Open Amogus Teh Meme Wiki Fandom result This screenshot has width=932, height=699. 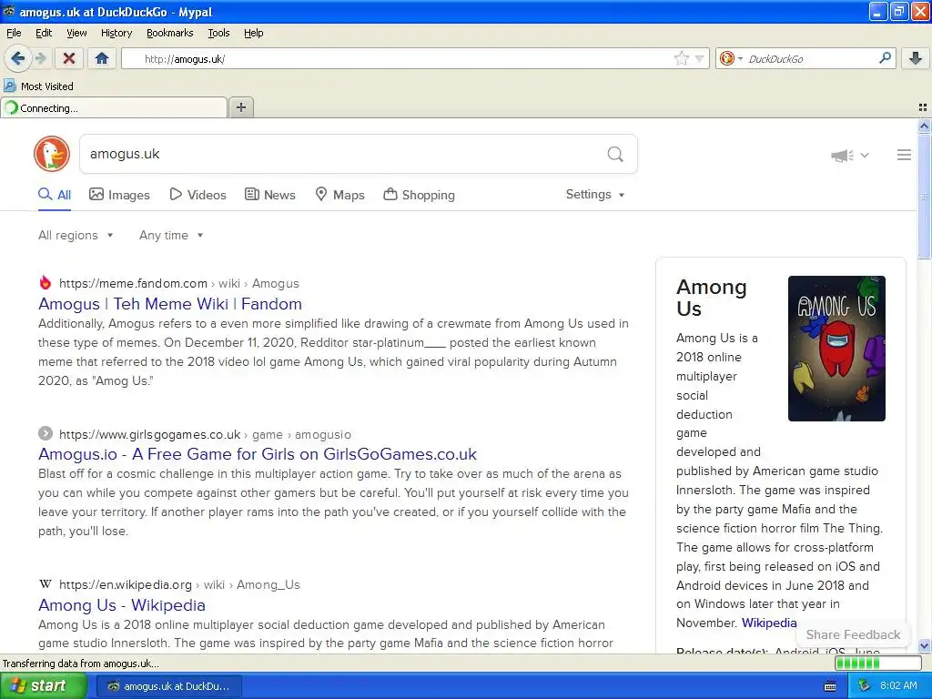[x=170, y=304]
